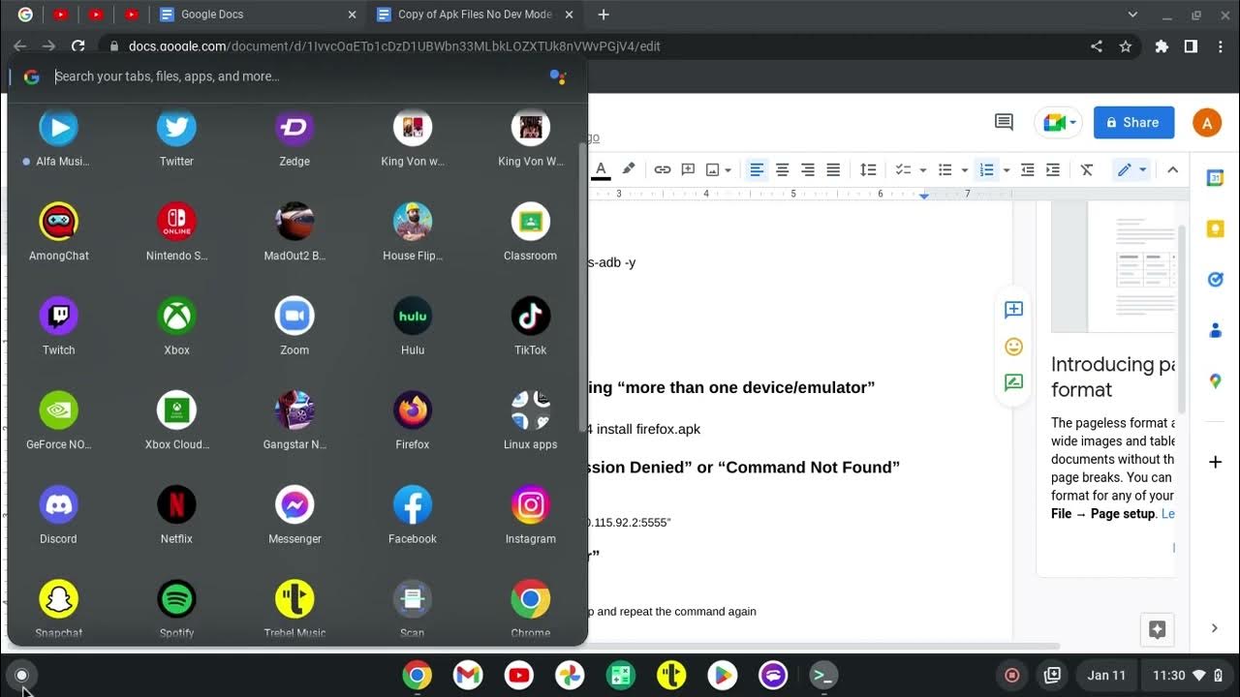
Task: Toggle center text alignment
Action: coord(782,169)
